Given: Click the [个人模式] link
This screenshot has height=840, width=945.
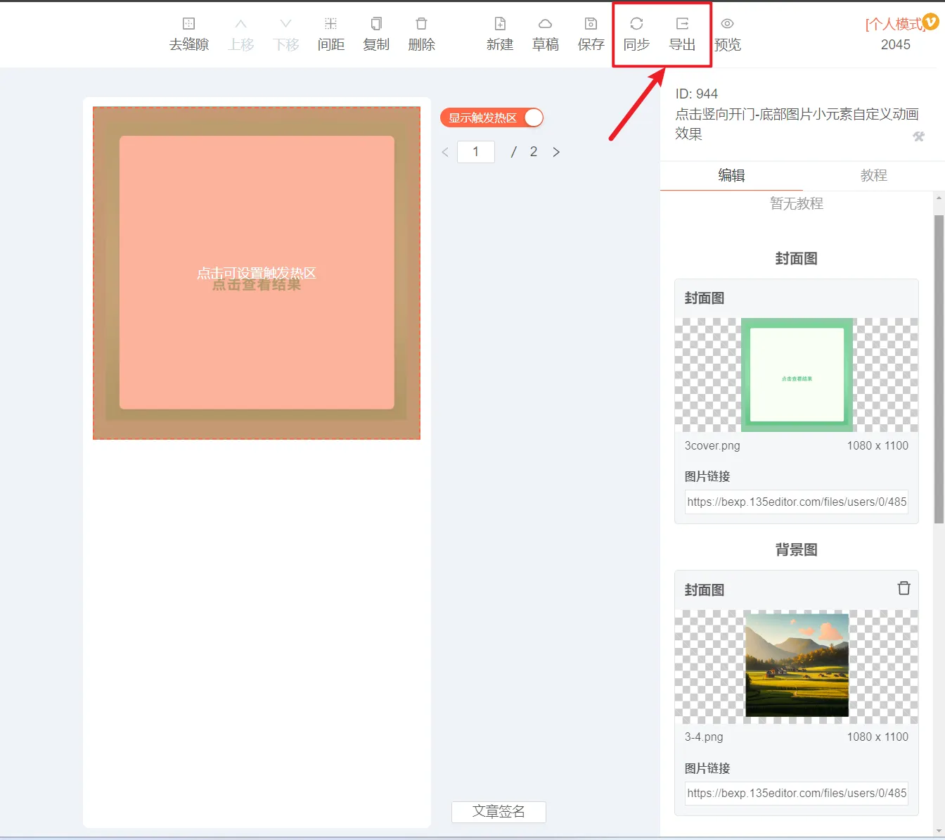Looking at the screenshot, I should click(x=894, y=24).
